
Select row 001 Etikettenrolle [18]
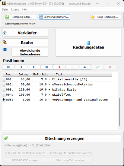pyautogui.click(x=57, y=79)
